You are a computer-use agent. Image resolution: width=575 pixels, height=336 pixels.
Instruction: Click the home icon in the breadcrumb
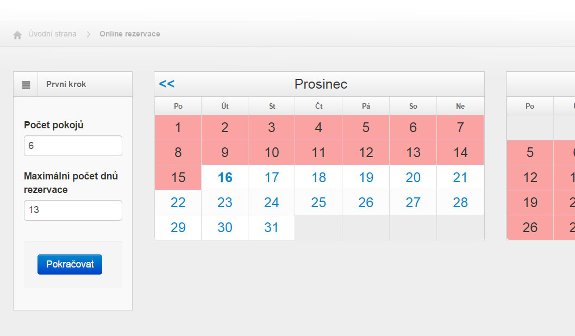pyautogui.click(x=17, y=35)
